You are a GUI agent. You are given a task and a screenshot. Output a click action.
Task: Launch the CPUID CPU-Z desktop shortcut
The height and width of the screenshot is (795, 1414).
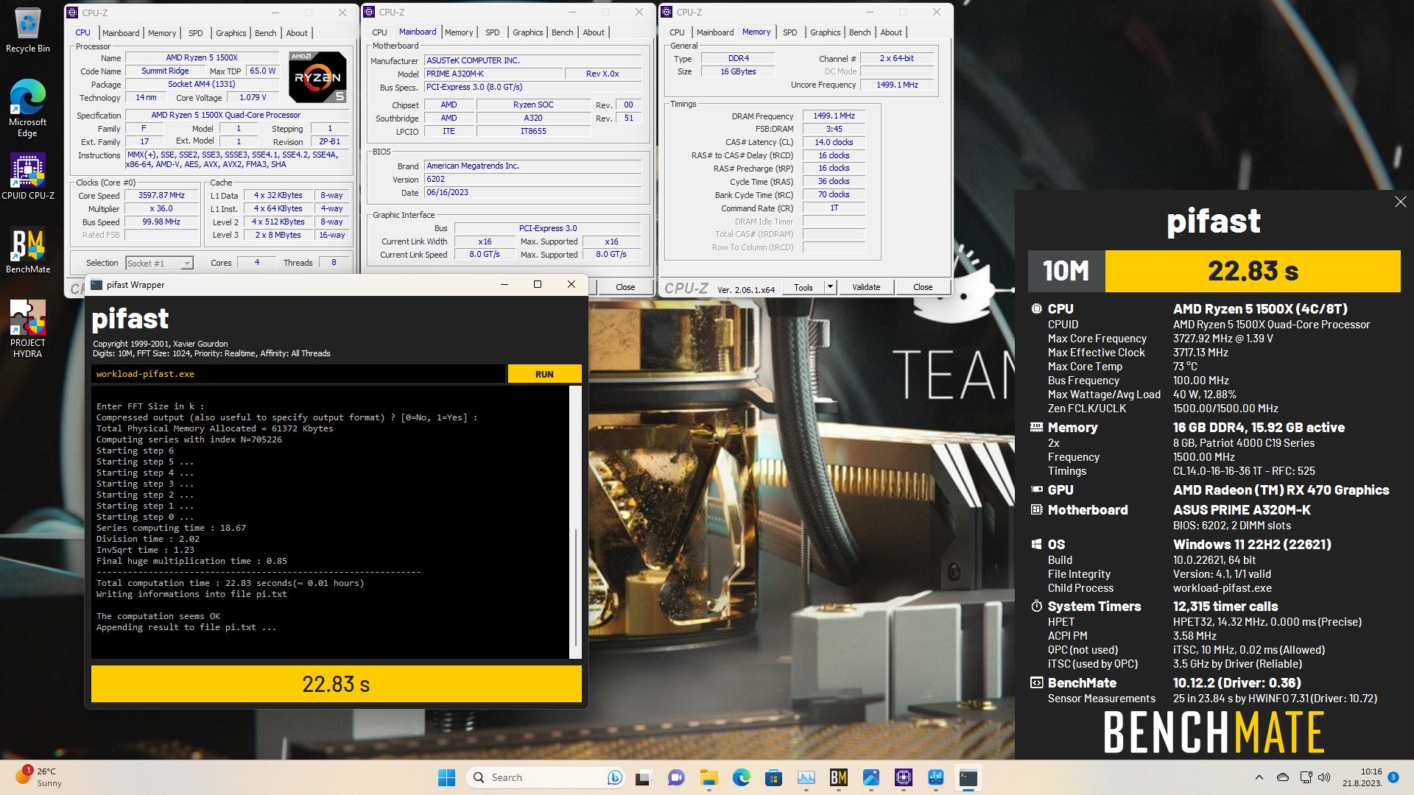(x=27, y=177)
